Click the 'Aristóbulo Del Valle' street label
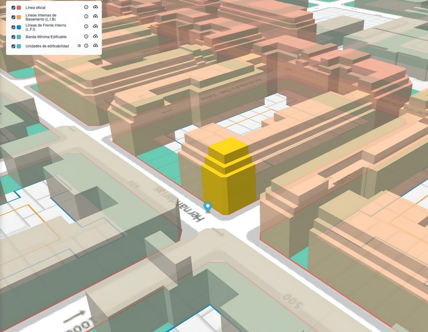The image size is (428, 332). pos(231,90)
